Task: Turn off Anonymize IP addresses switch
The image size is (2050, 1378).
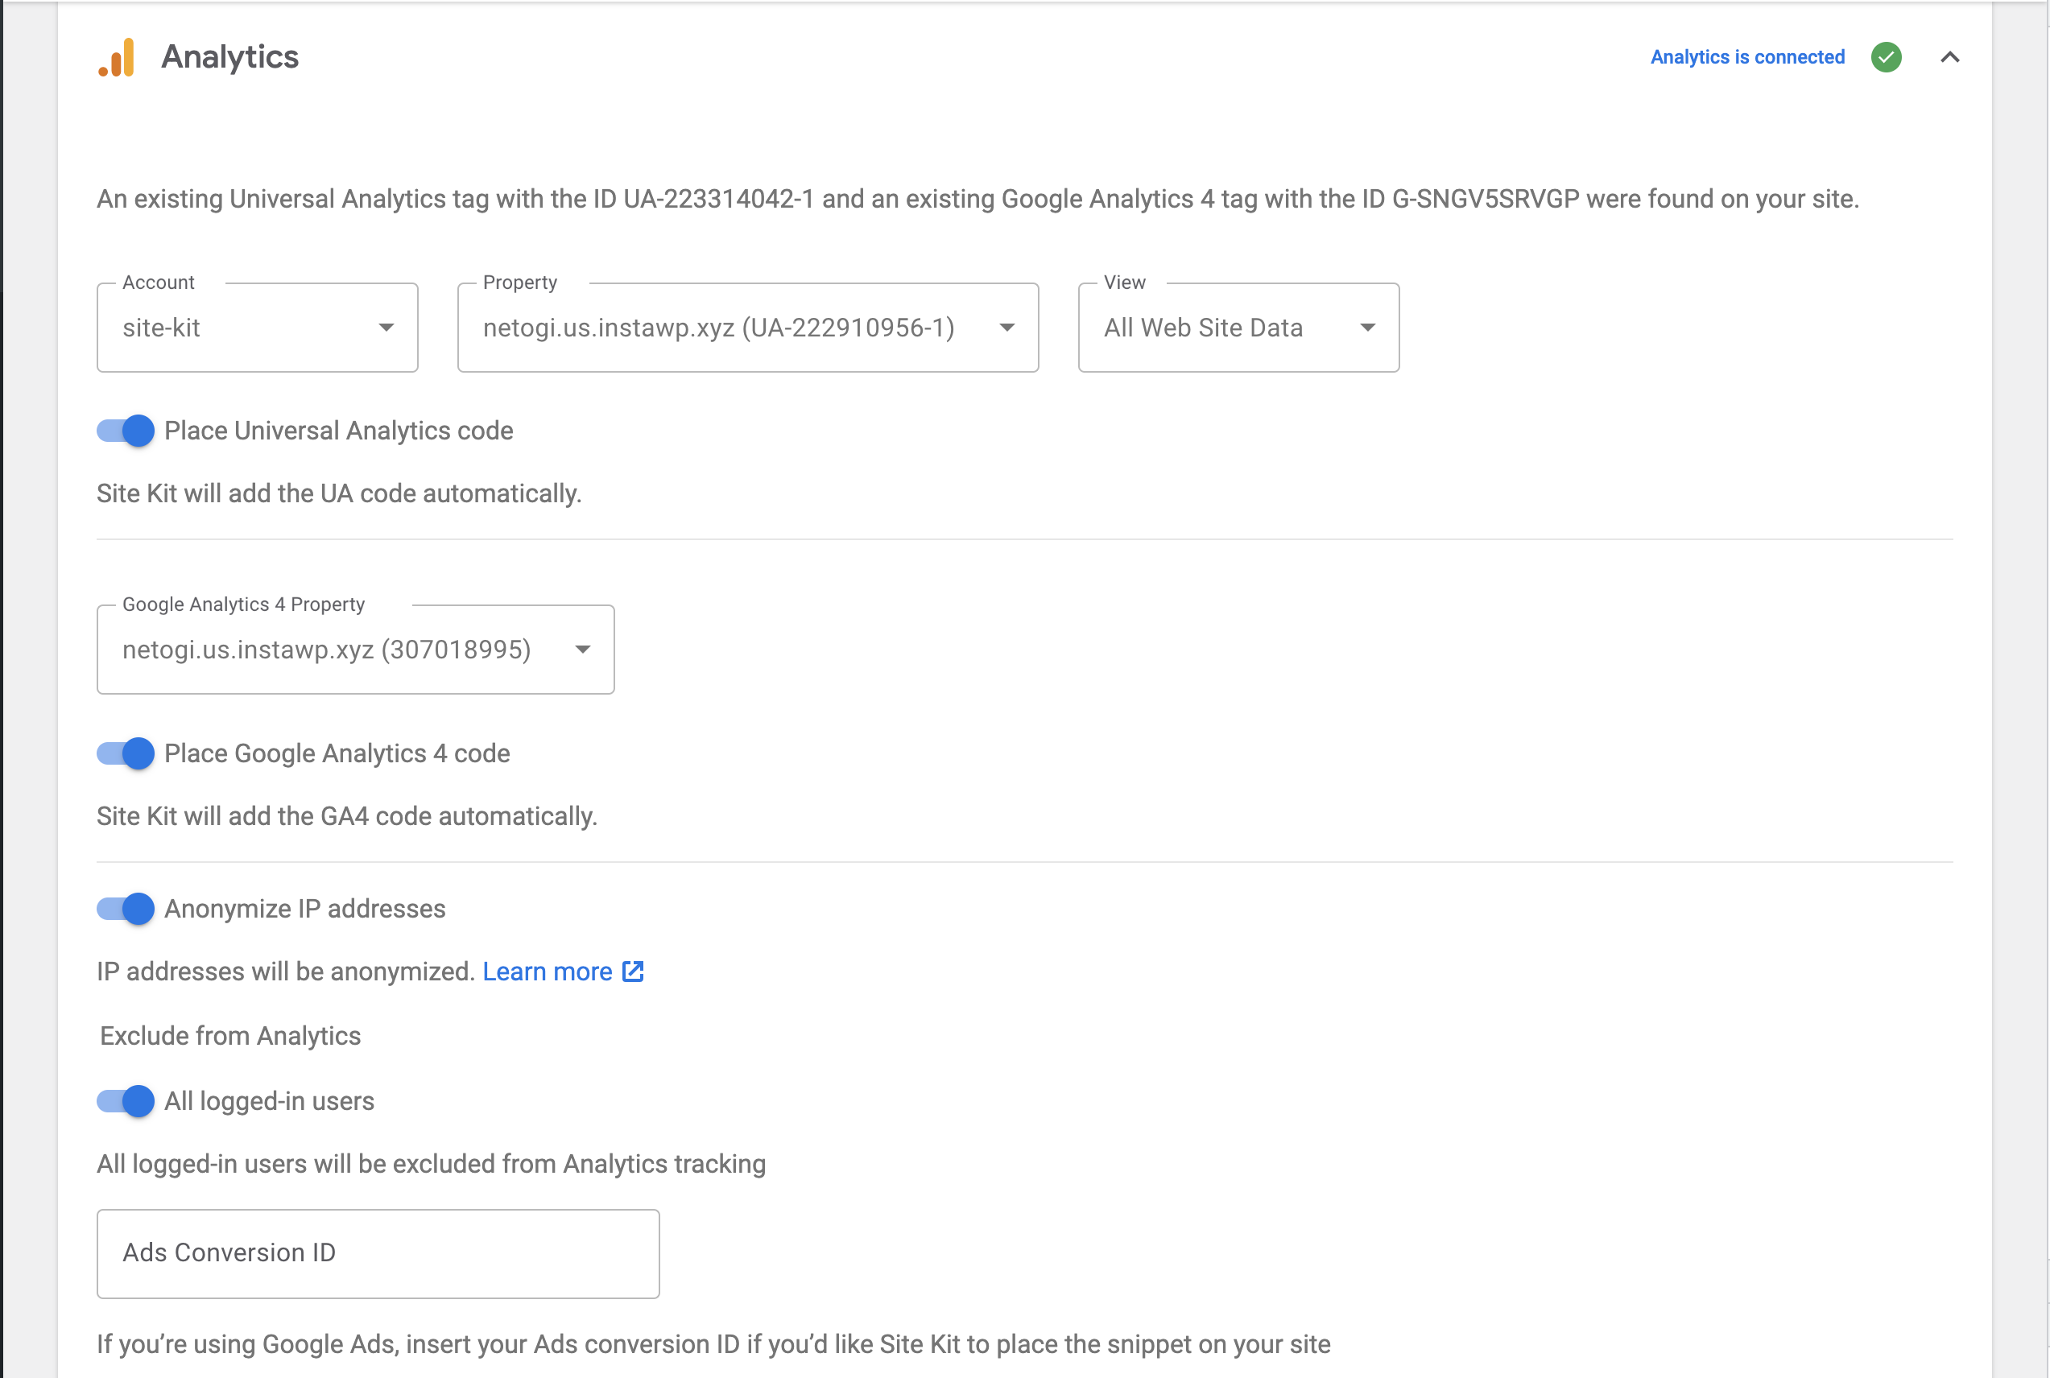Action: 126,909
